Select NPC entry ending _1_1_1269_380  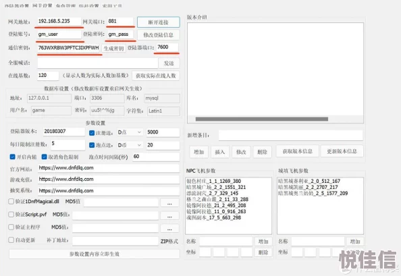coord(213,182)
